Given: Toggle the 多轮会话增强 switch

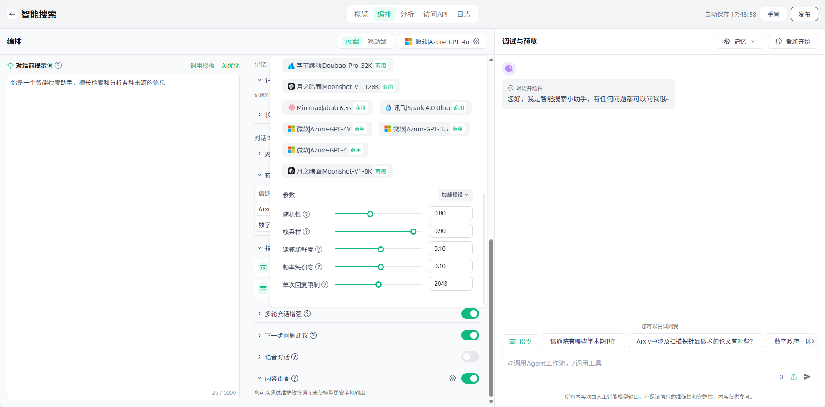Looking at the screenshot, I should (470, 314).
